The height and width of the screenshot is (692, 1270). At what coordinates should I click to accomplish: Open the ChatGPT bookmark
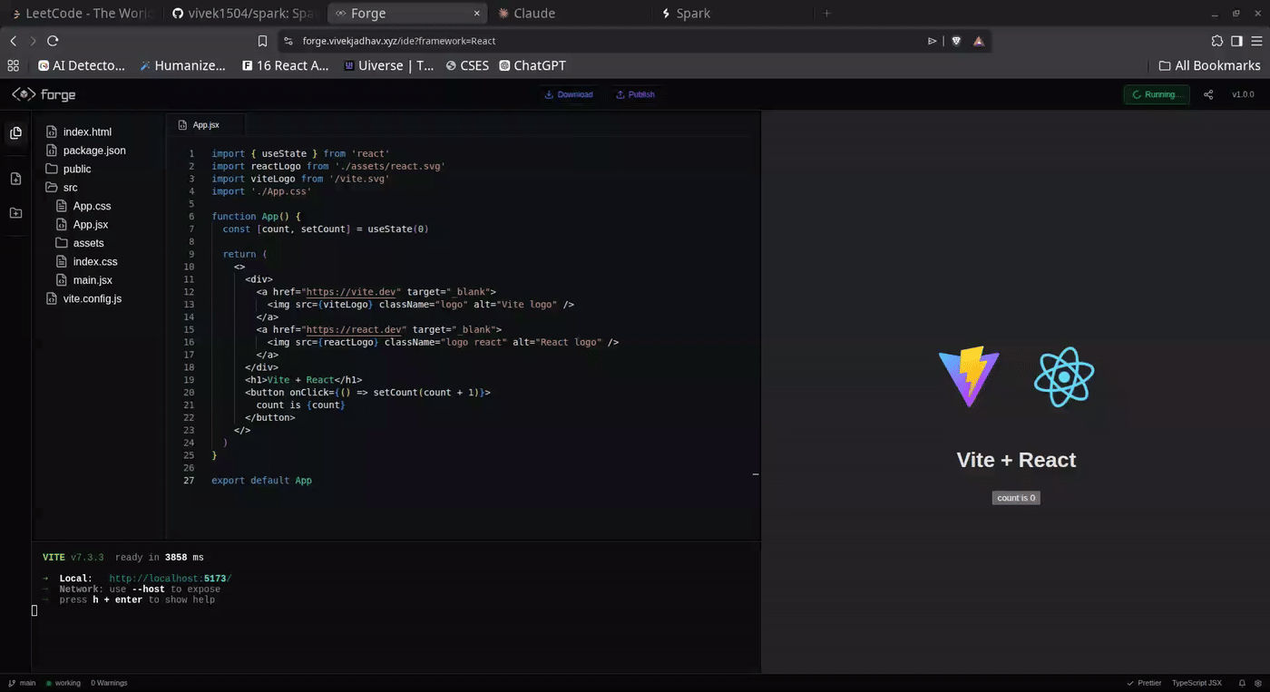tap(532, 65)
